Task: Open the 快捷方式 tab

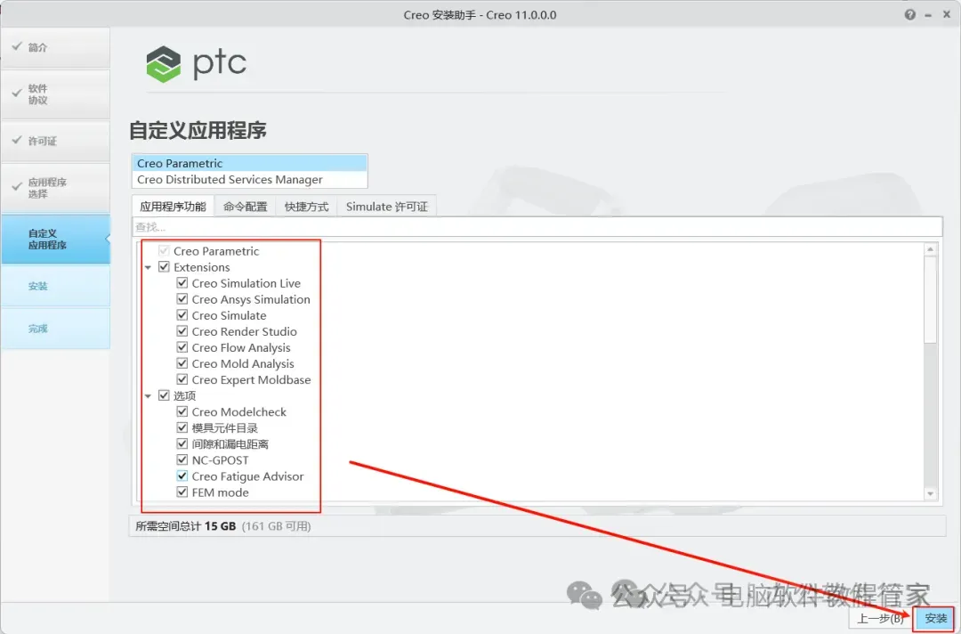Action: click(306, 207)
